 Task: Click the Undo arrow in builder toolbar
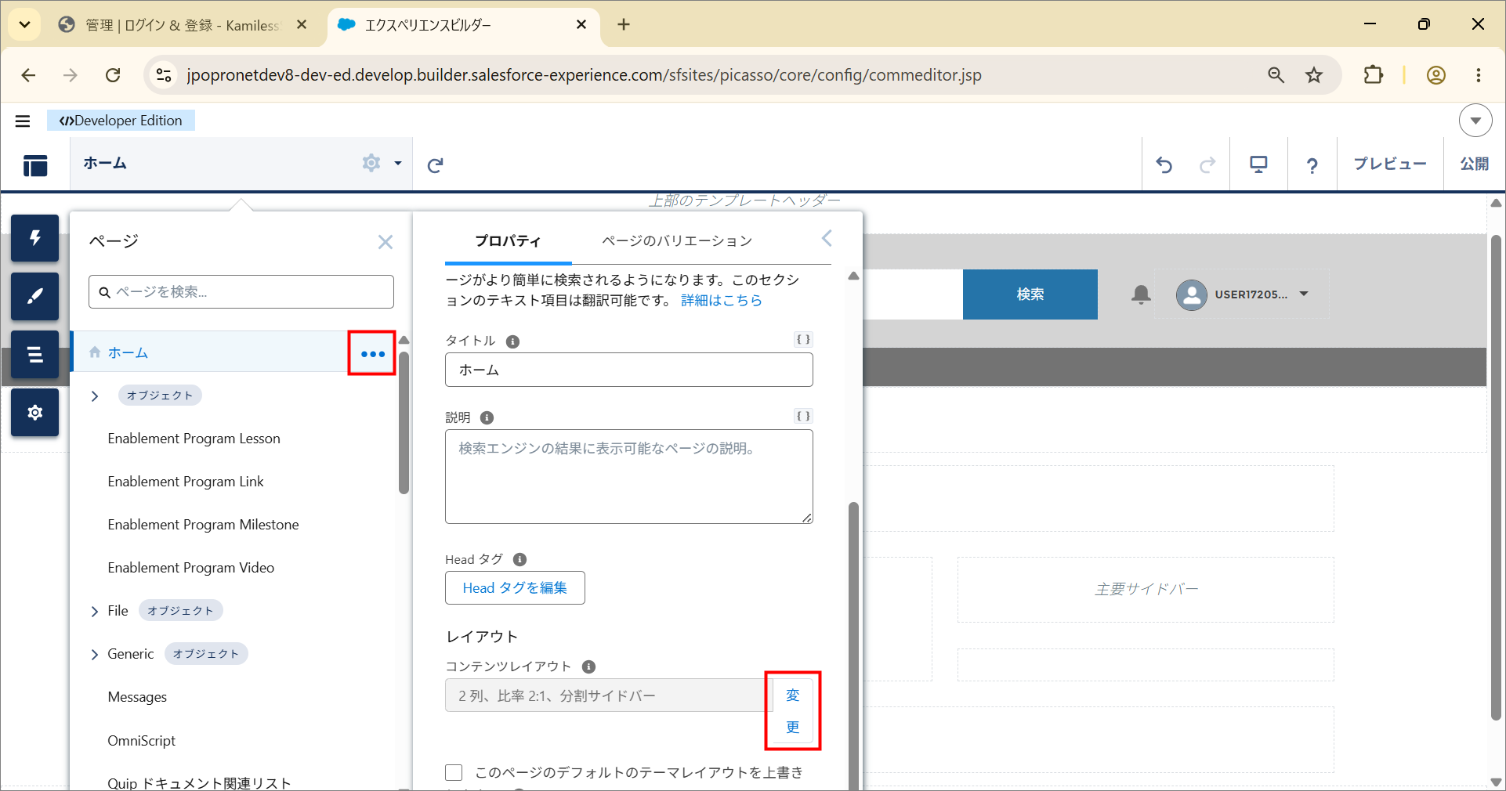[1164, 164]
